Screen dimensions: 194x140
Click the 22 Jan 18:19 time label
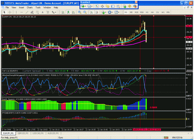pyautogui.click(x=66, y=130)
